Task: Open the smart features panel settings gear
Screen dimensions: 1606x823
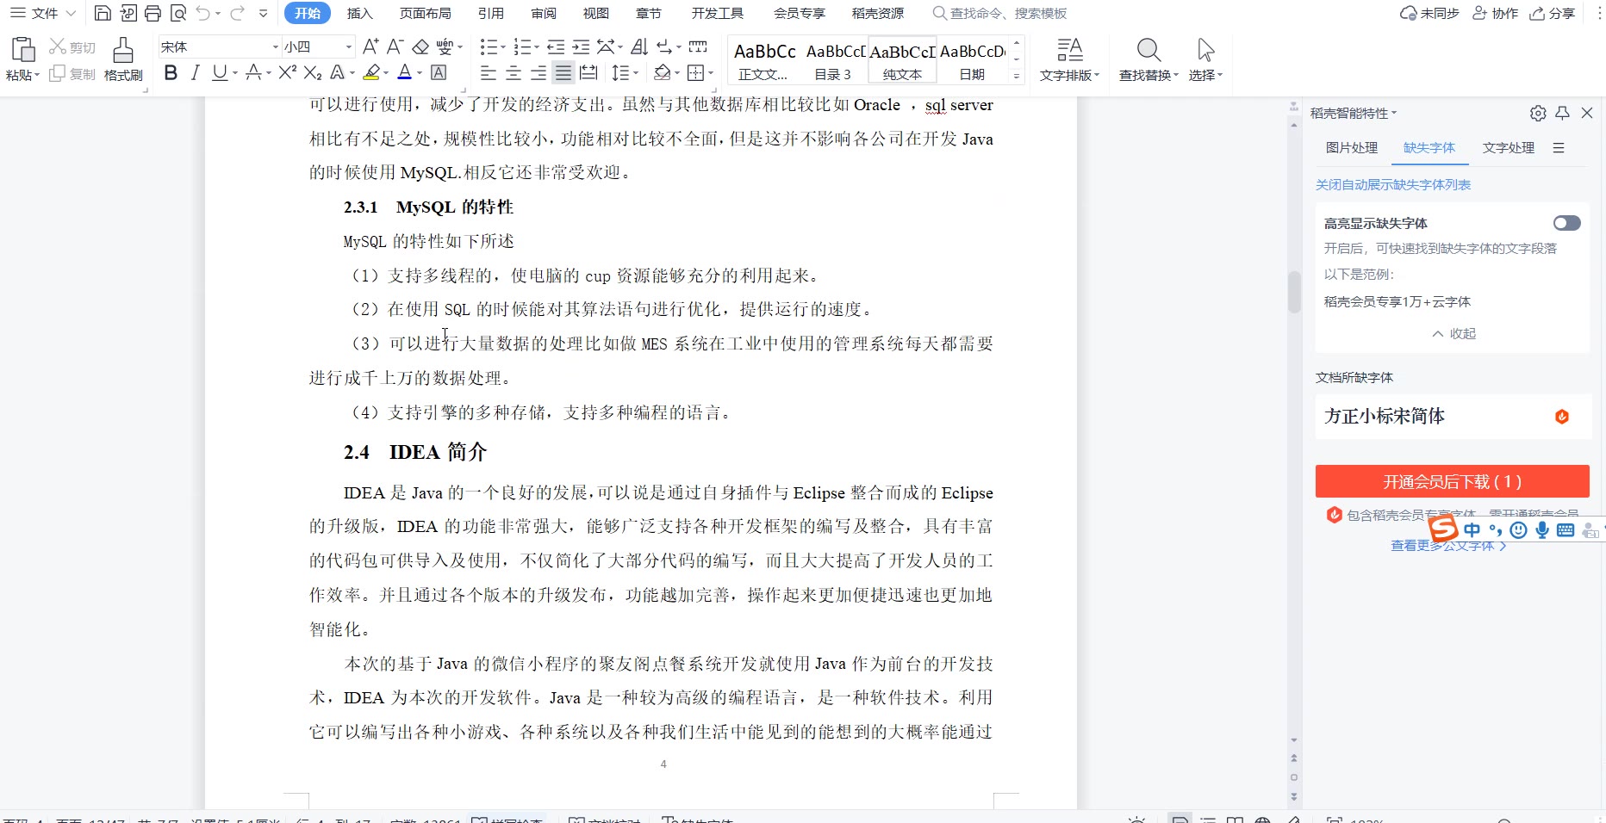Action: (1538, 113)
